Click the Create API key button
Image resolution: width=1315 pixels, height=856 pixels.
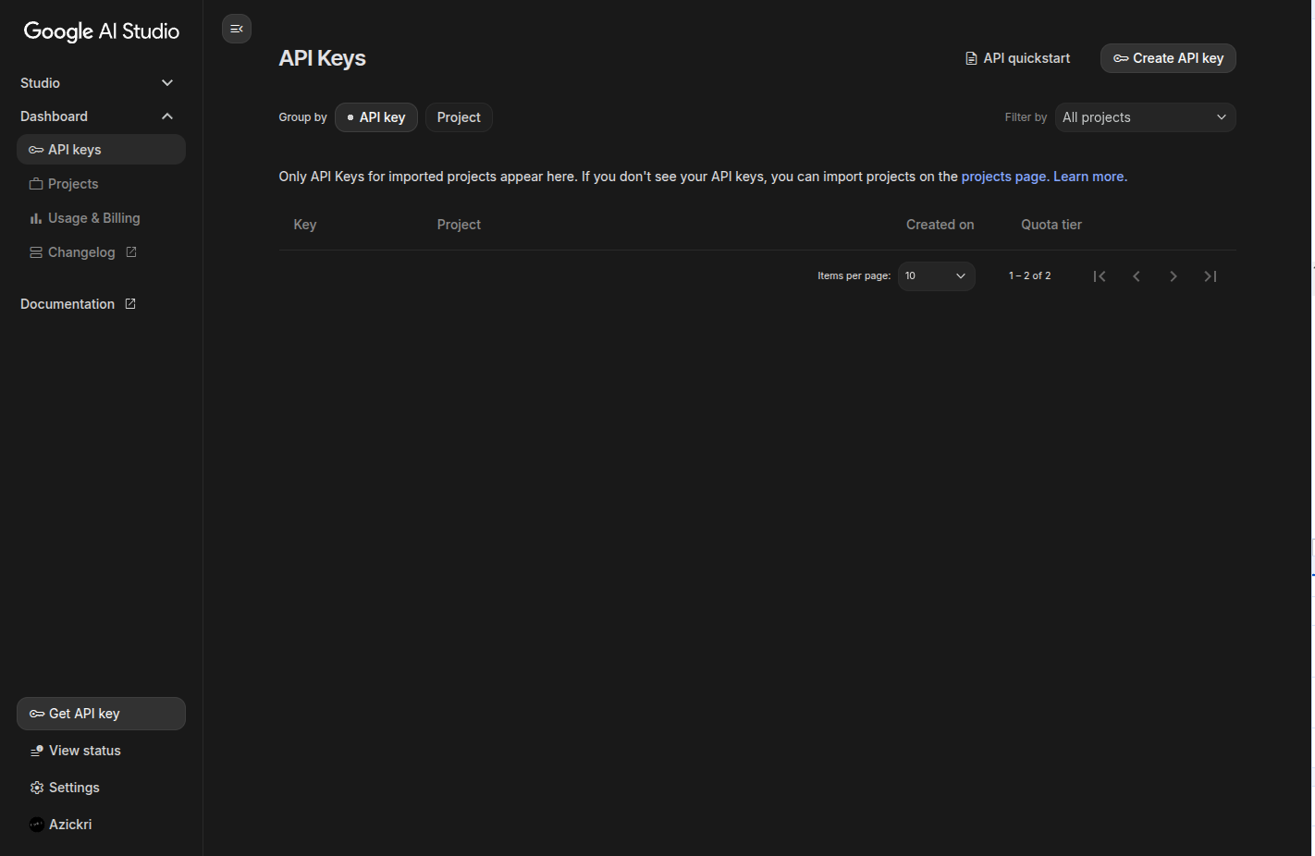1168,58
